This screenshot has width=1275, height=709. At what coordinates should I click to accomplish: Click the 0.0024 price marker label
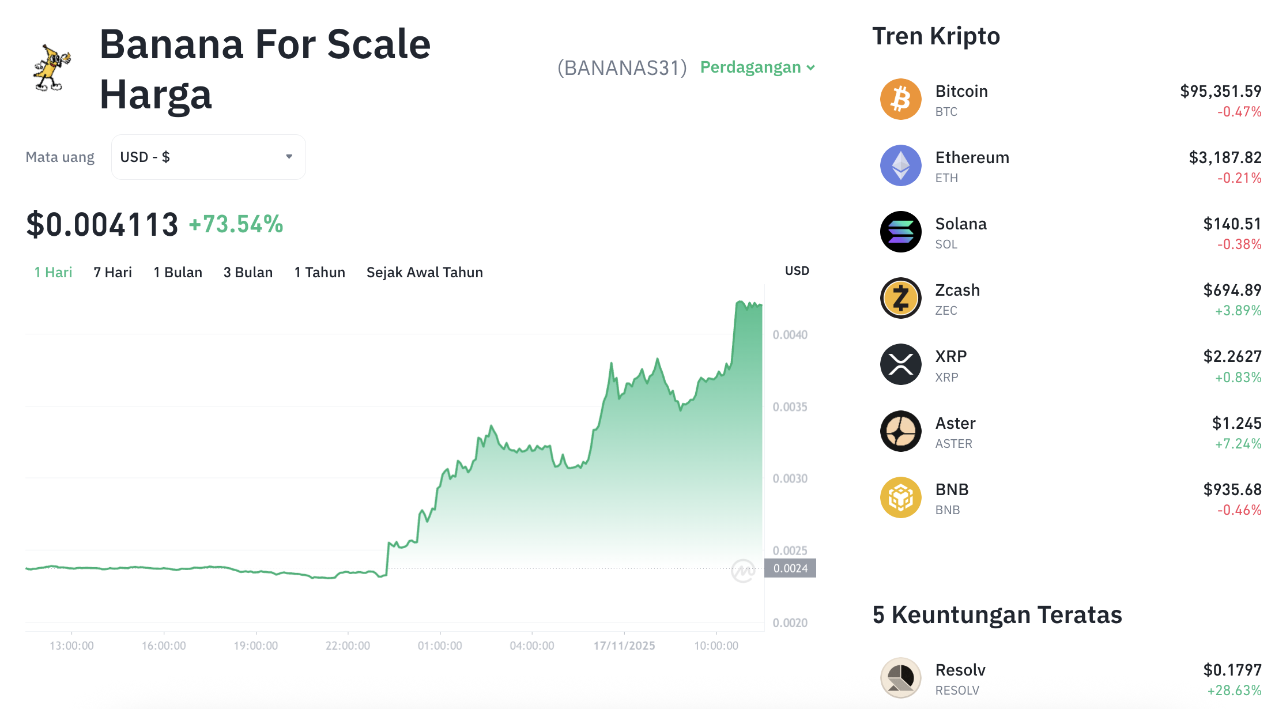[x=791, y=568]
